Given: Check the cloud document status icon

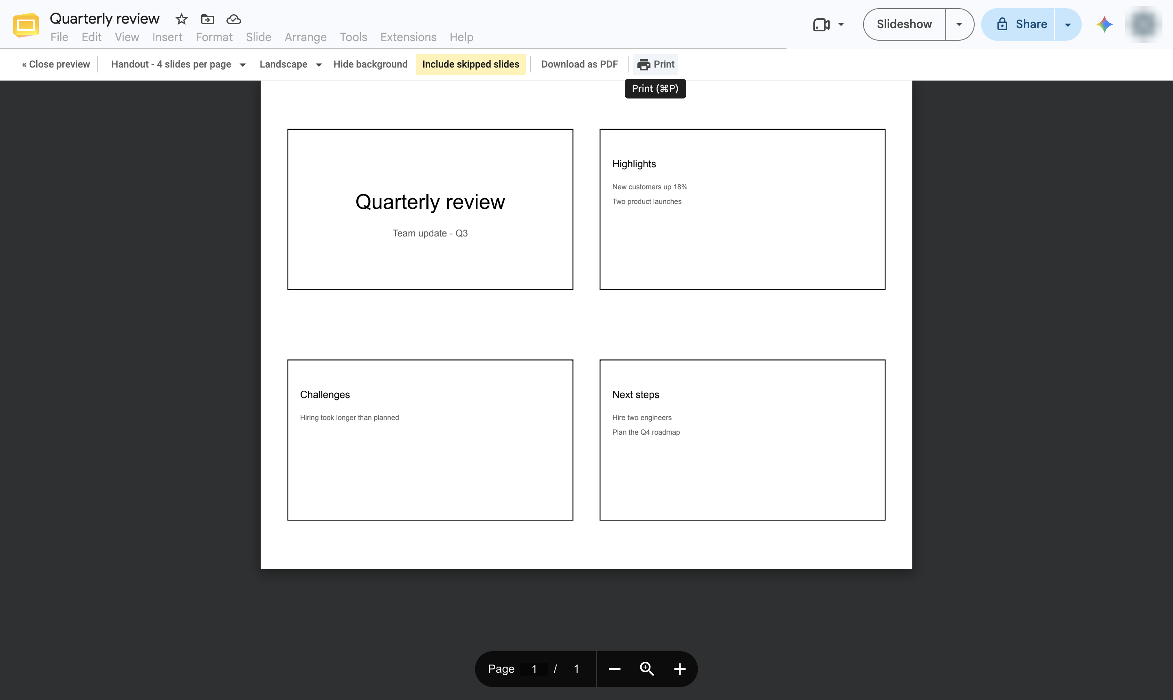Looking at the screenshot, I should click(234, 20).
